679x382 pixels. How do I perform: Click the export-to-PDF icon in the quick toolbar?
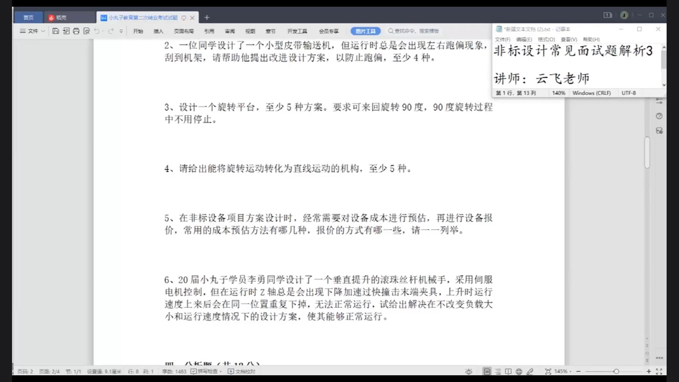(x=66, y=31)
